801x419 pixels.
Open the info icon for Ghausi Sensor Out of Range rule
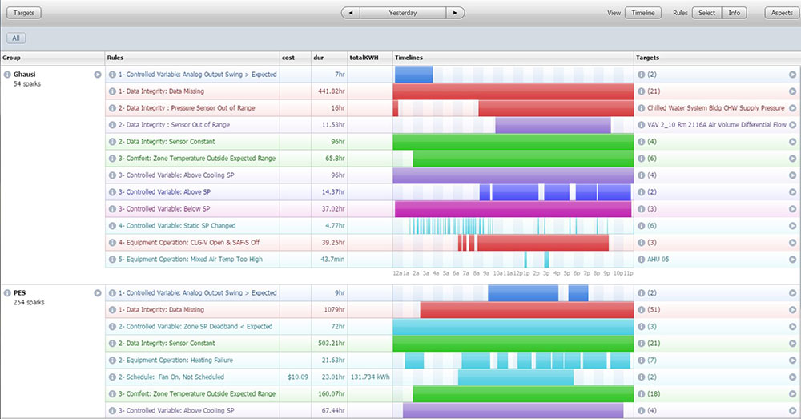112,125
